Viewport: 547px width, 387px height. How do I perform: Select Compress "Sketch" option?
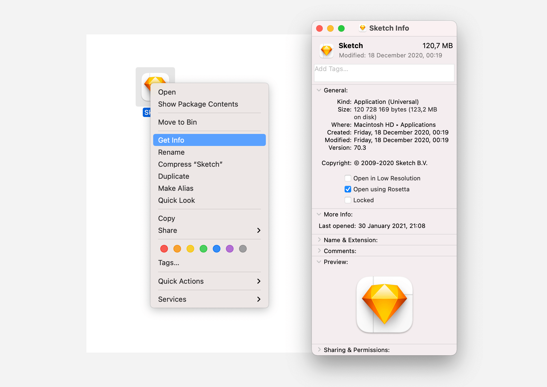click(210, 164)
